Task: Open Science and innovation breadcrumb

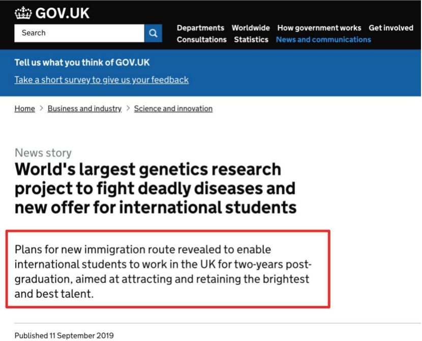Action: 173,108
